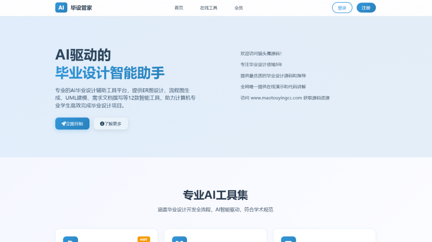The height and width of the screenshot is (242, 432).
Task: Click the first tool card's icon
Action: [70, 239]
